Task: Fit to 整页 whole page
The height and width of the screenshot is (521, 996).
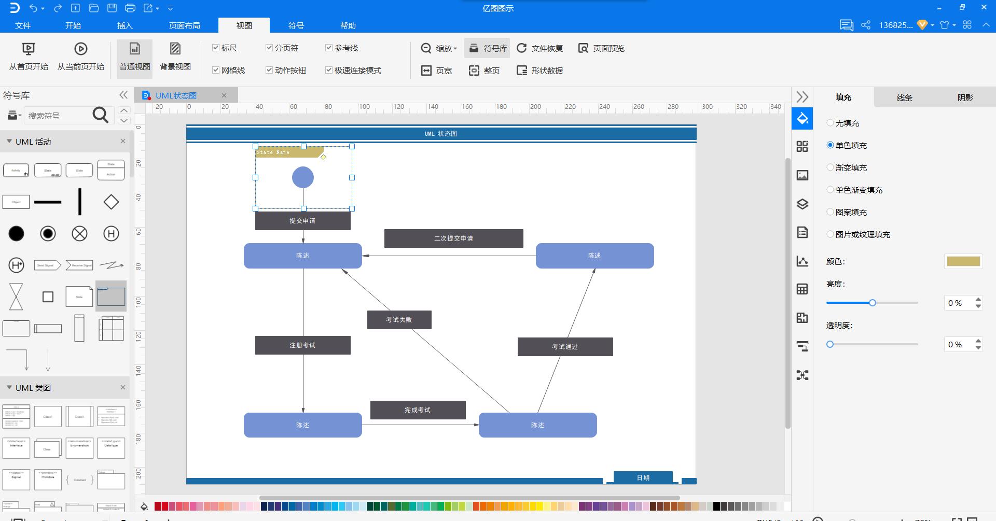Action: [484, 71]
